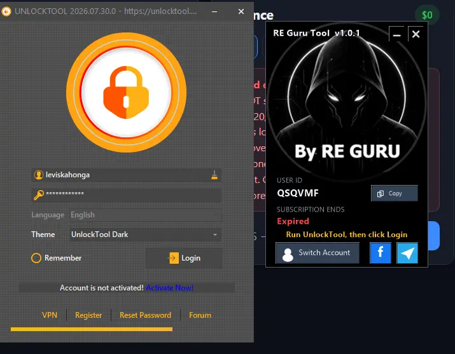The height and width of the screenshot is (354, 455).
Task: Click the RE Guru Tool v1.0.1 title
Action: pos(316,33)
